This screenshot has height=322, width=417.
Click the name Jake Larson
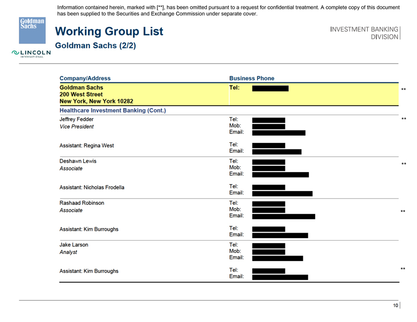73,245
